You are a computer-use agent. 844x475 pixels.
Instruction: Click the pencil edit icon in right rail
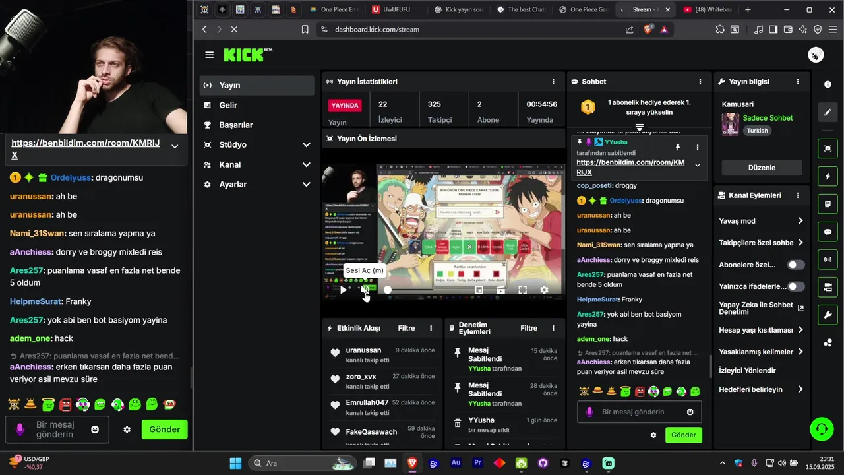828,112
